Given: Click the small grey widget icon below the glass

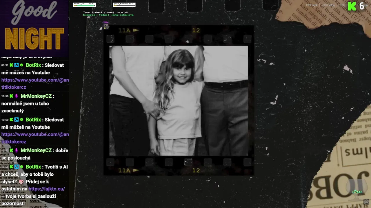Looking at the screenshot, I should [366, 201].
